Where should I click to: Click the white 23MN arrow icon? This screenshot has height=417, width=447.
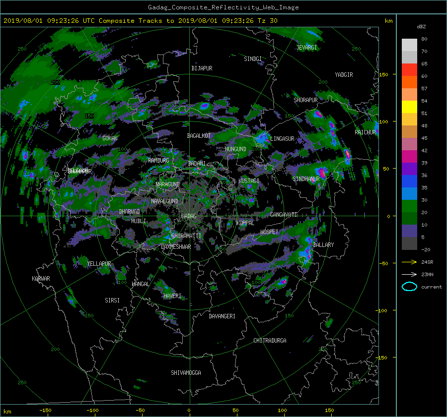pos(409,274)
